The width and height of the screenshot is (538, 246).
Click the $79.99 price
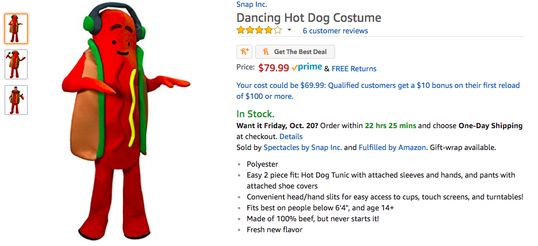click(x=274, y=68)
